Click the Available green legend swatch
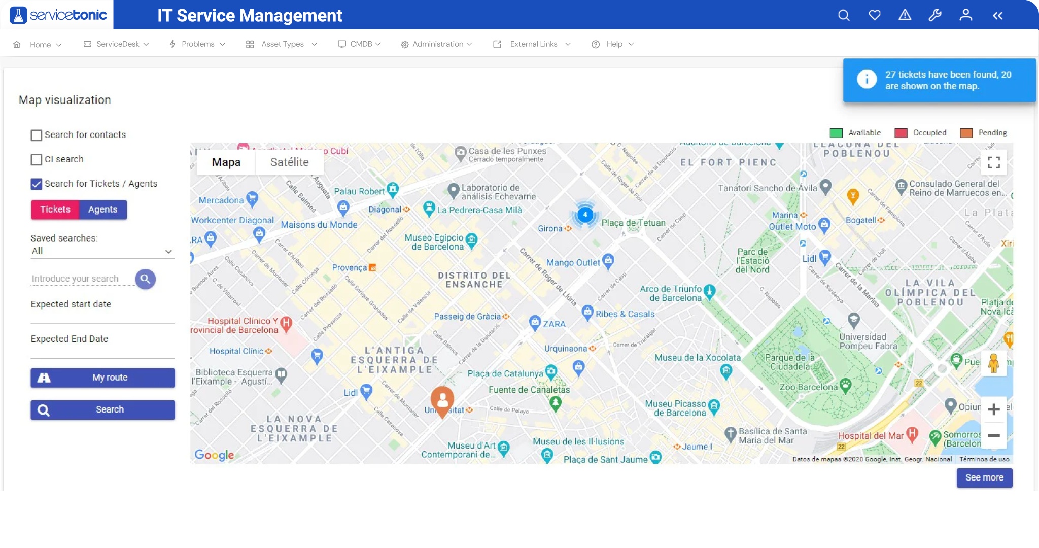Viewport: 1039px width, 548px height. pos(836,133)
